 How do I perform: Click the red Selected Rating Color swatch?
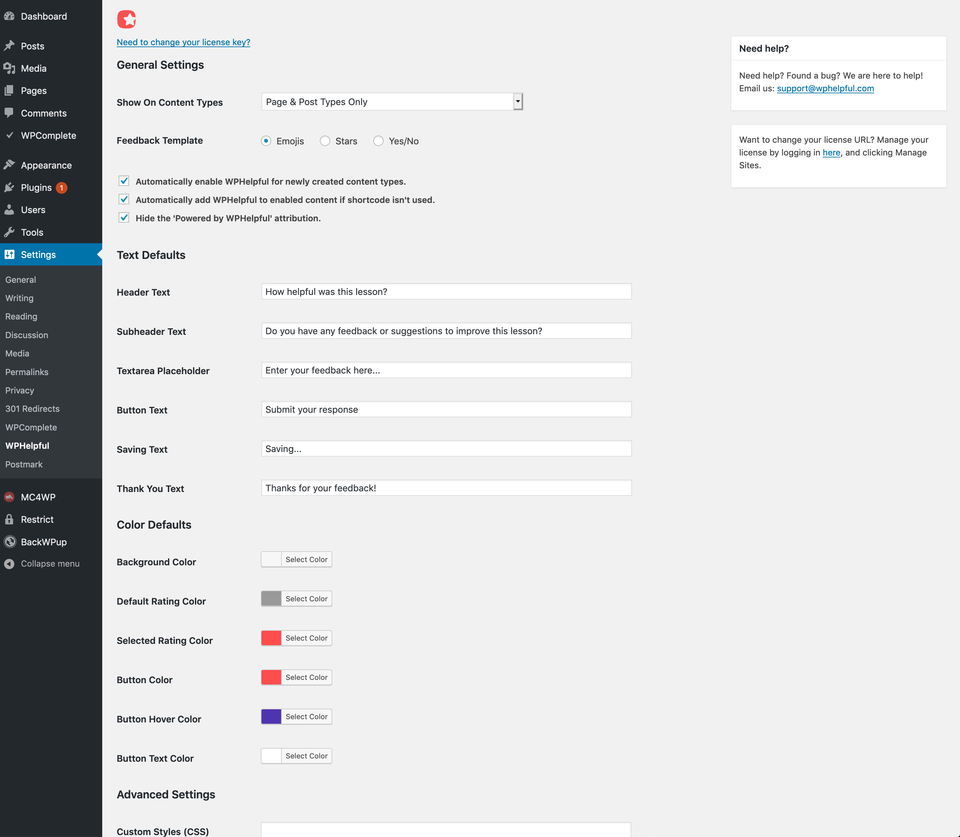click(x=271, y=638)
